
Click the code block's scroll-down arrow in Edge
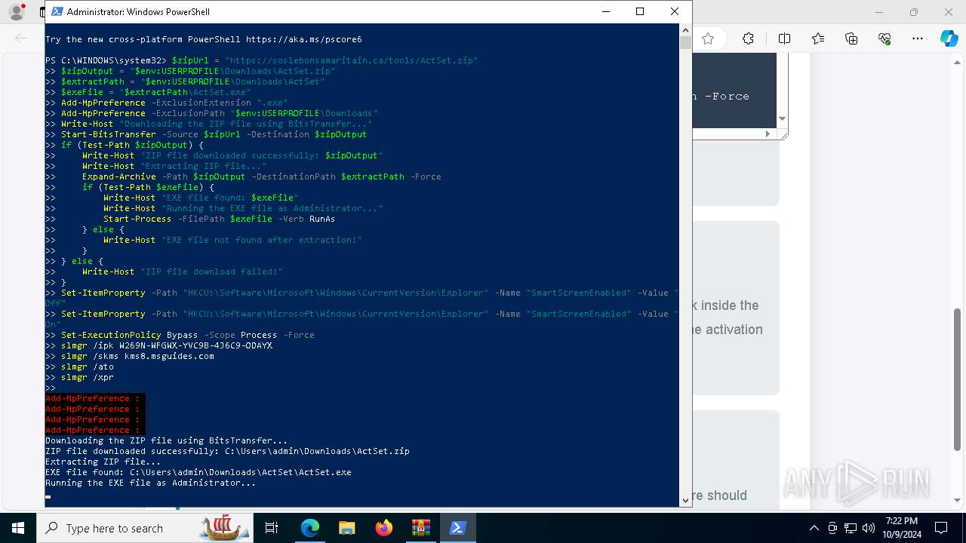click(x=782, y=119)
